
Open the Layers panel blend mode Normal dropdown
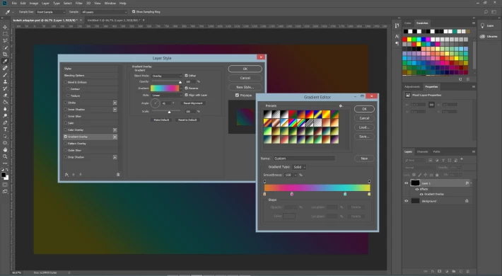click(419, 167)
